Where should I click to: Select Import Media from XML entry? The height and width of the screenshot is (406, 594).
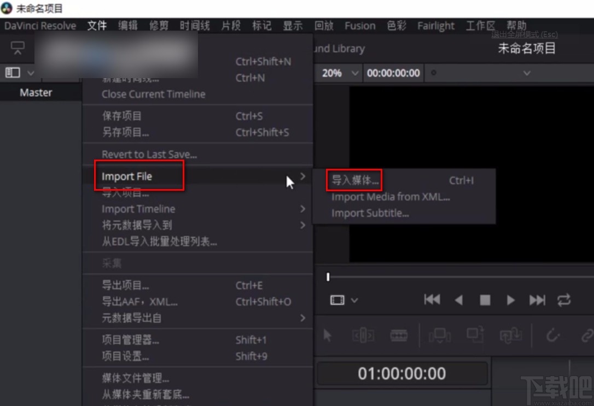[x=391, y=197]
